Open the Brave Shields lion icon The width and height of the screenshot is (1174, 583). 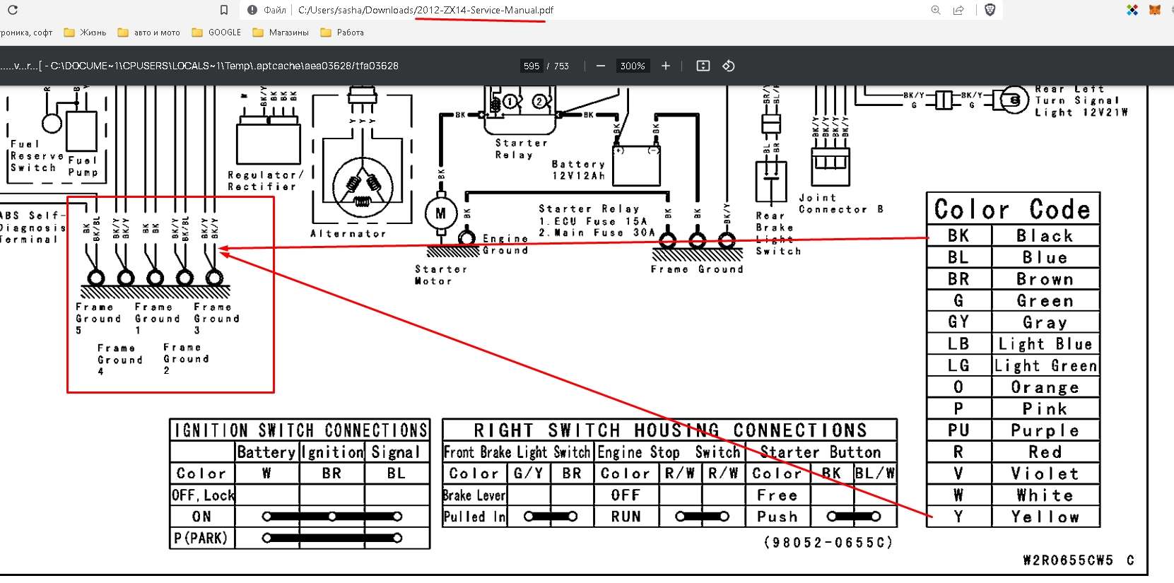pos(990,10)
